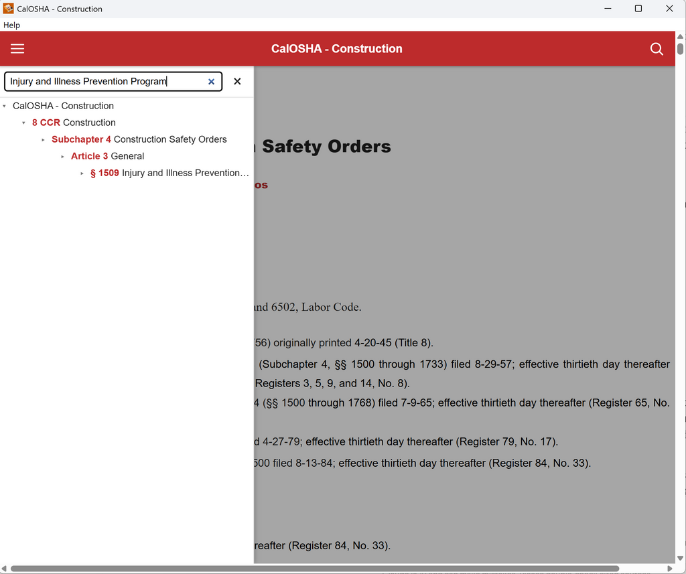Click the '(Register 84, No. 33).' last line text
This screenshot has width=686, height=574.
pos(339,546)
